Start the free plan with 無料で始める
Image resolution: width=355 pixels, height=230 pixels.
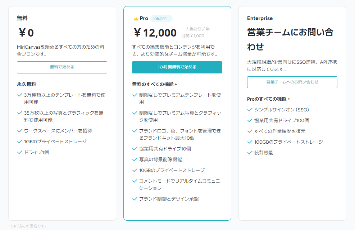[x=62, y=67]
